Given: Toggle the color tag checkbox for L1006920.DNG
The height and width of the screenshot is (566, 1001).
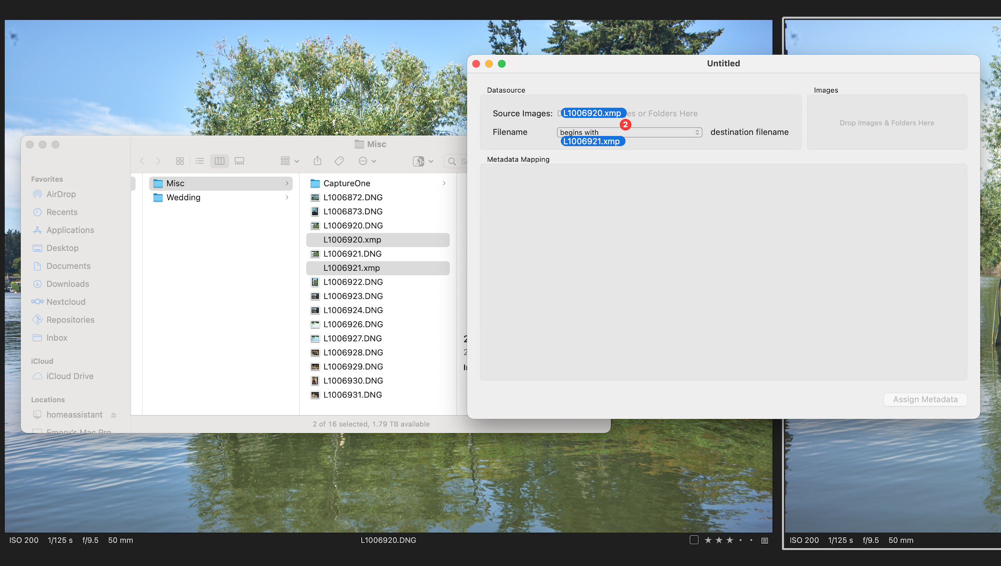Looking at the screenshot, I should [694, 540].
